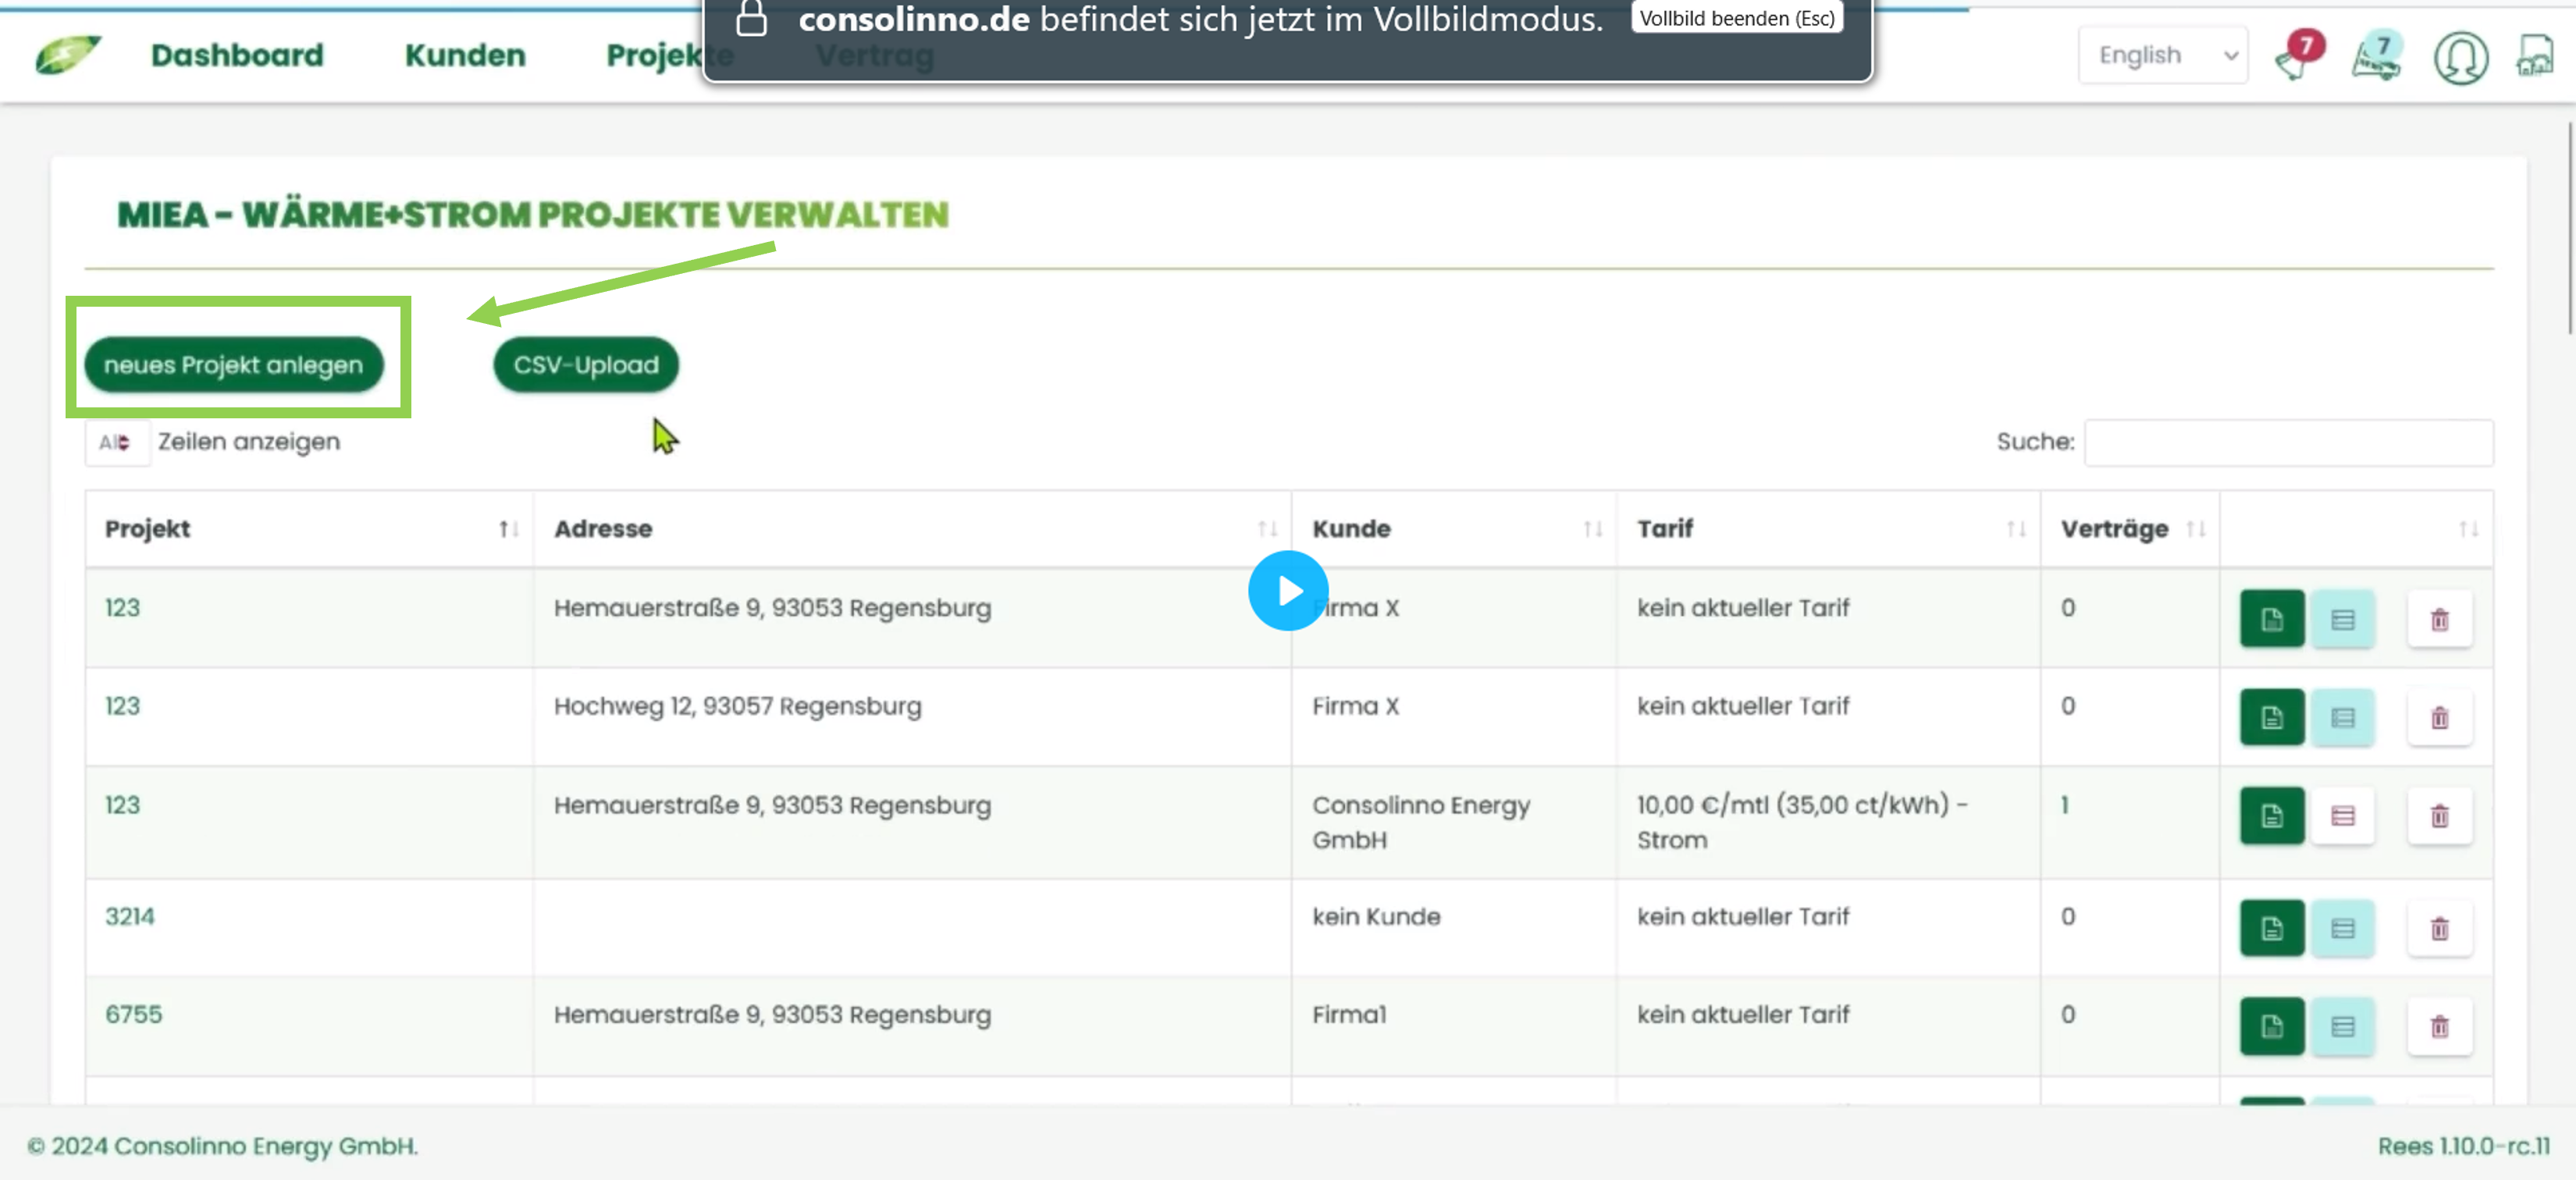Open project link 6755
The width and height of the screenshot is (2576, 1180).
[x=133, y=1014]
